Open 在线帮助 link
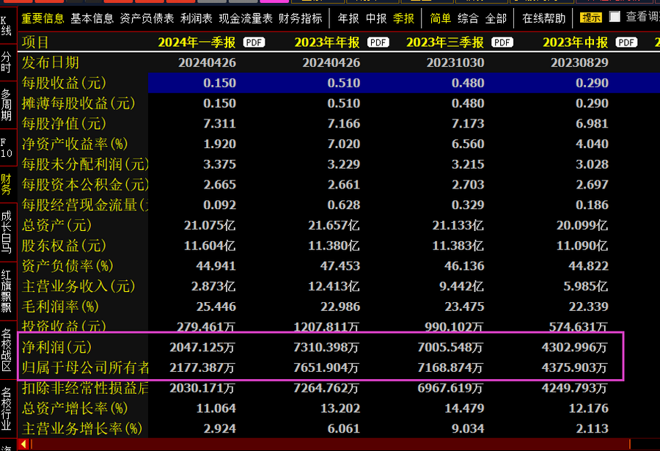Image resolution: width=660 pixels, height=451 pixels. [544, 18]
